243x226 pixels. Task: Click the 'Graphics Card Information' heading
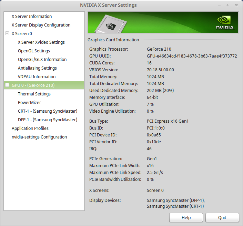pyautogui.click(x=113, y=40)
